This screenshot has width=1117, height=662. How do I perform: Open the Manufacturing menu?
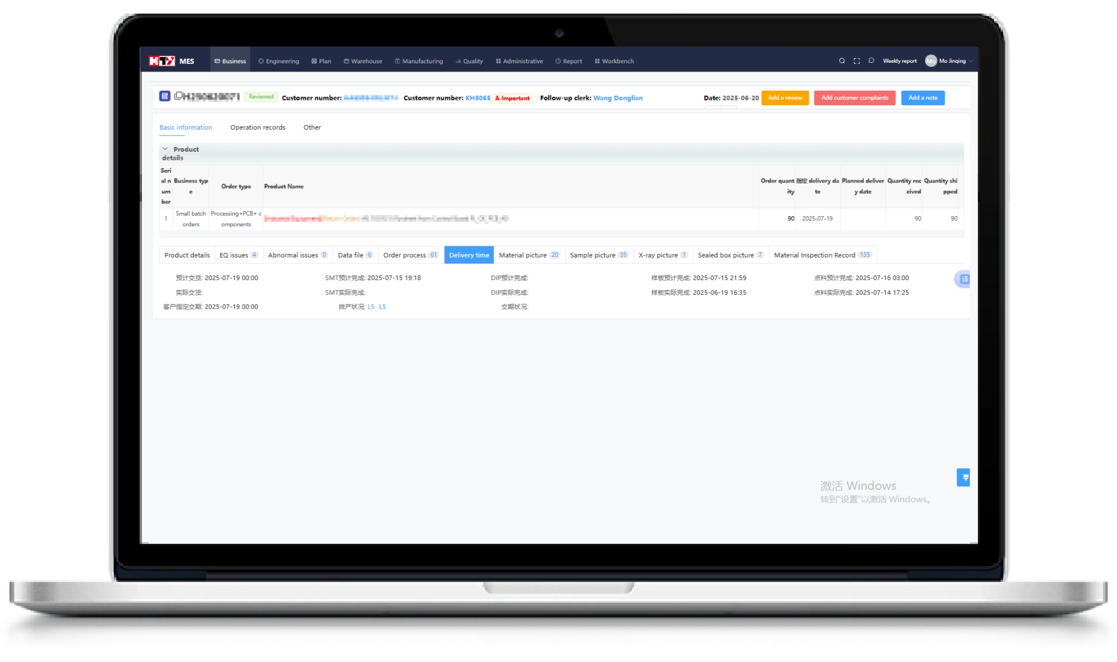tap(419, 61)
